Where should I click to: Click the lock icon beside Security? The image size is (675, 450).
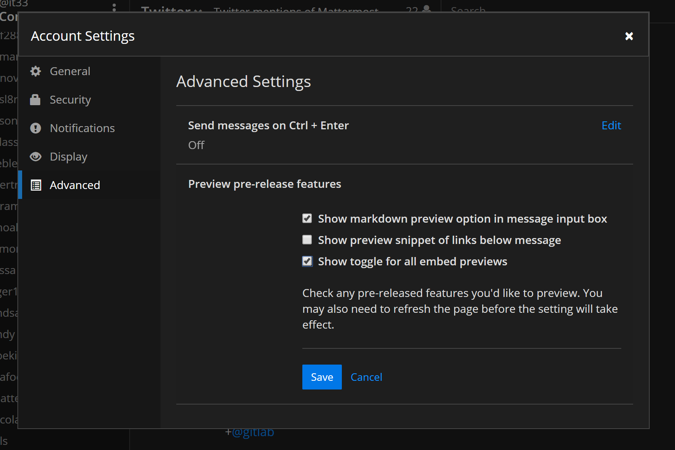tap(35, 100)
